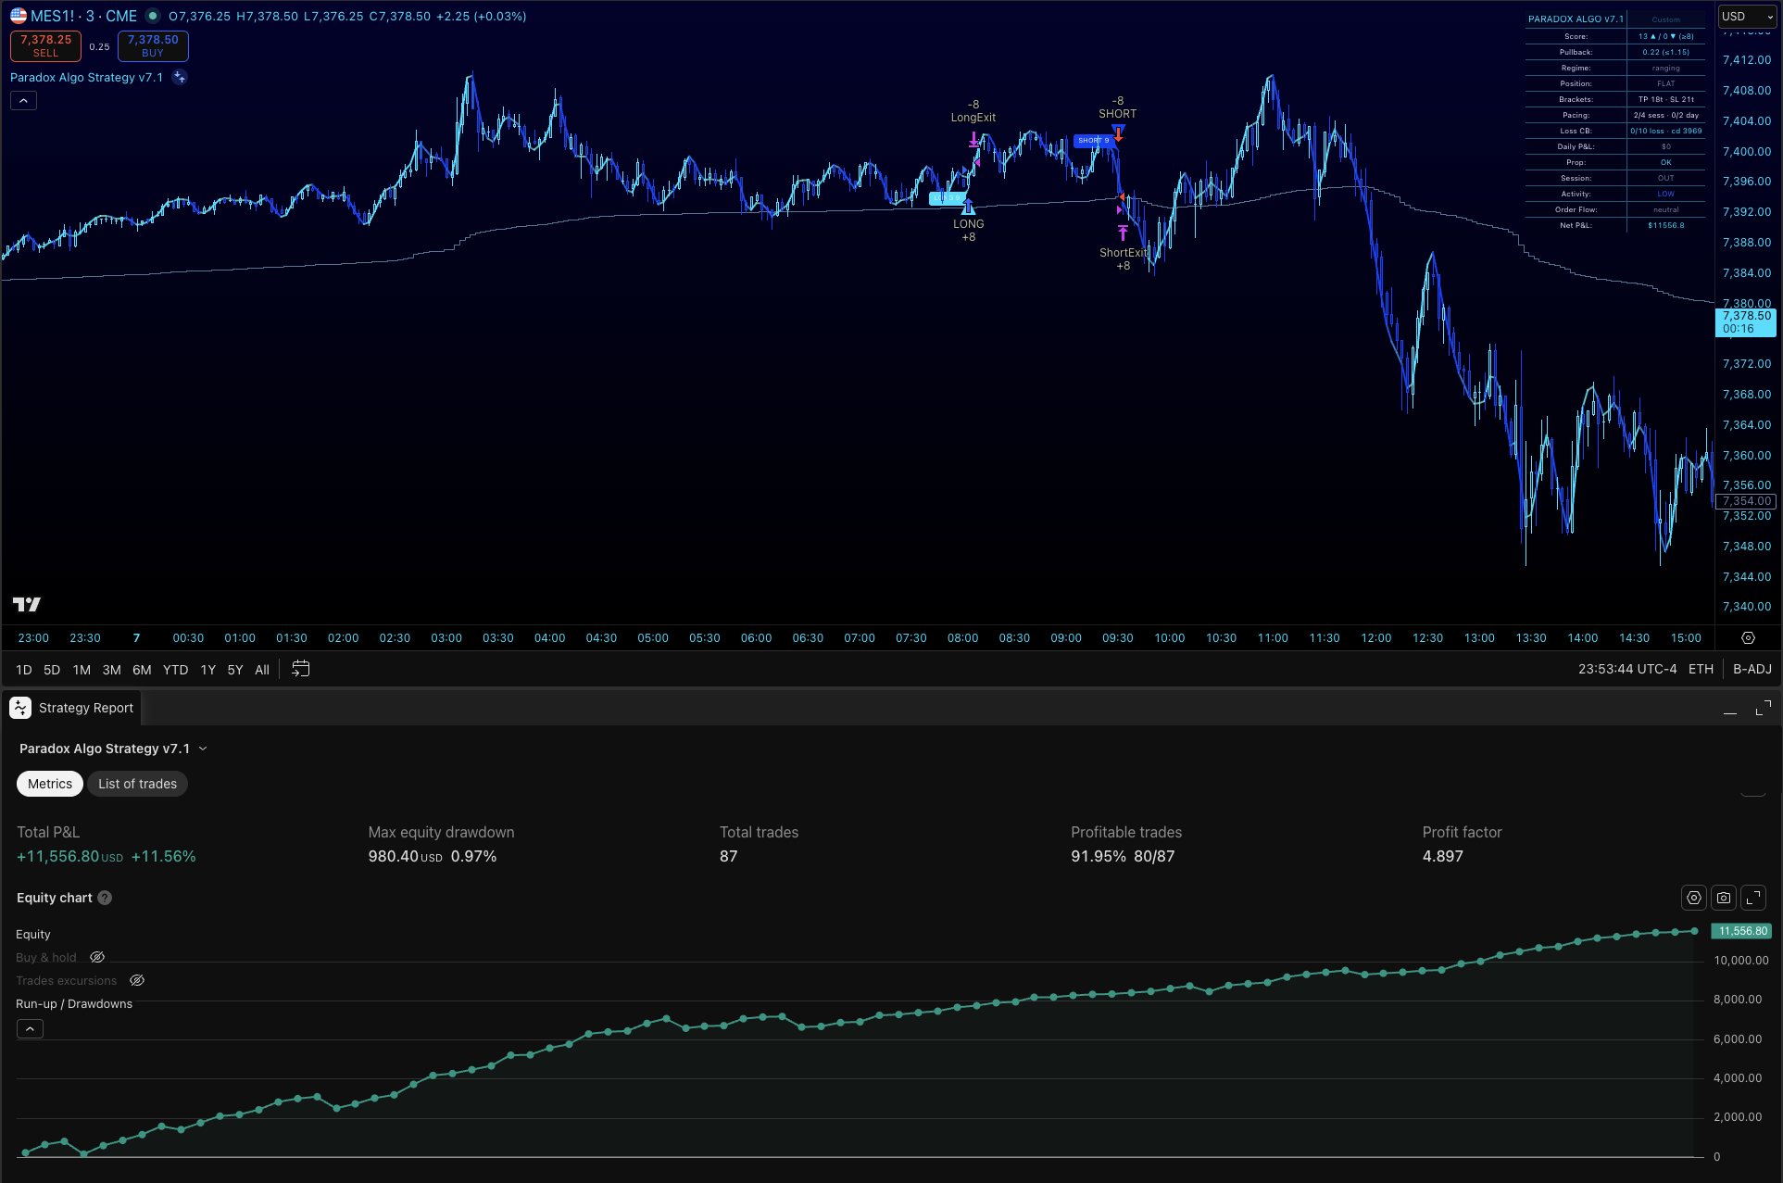
Task: Select the 1M time range
Action: click(82, 670)
